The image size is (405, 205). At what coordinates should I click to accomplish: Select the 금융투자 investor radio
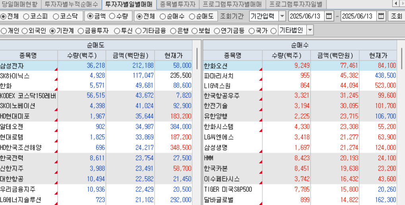pyautogui.click(x=81, y=31)
